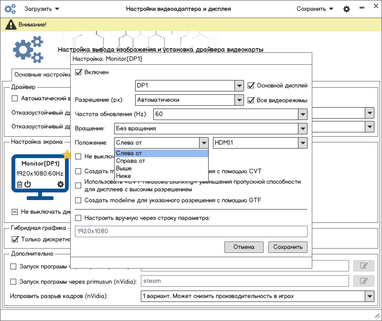
Task: Toggle the Основной дисплей checkbox
Action: 251,86
